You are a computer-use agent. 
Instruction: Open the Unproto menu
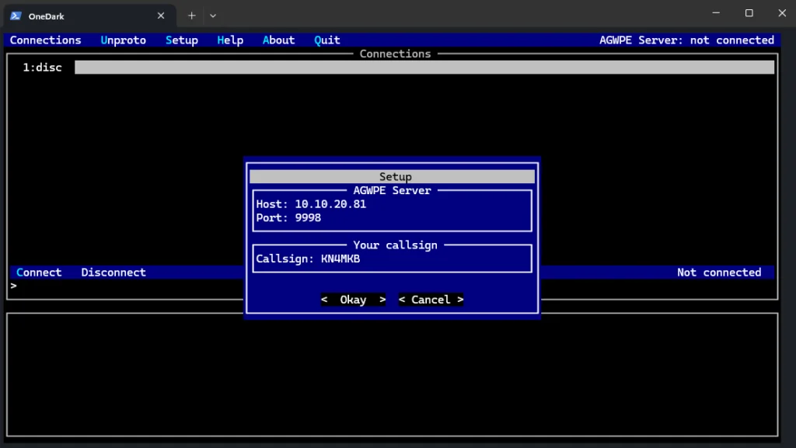click(123, 40)
